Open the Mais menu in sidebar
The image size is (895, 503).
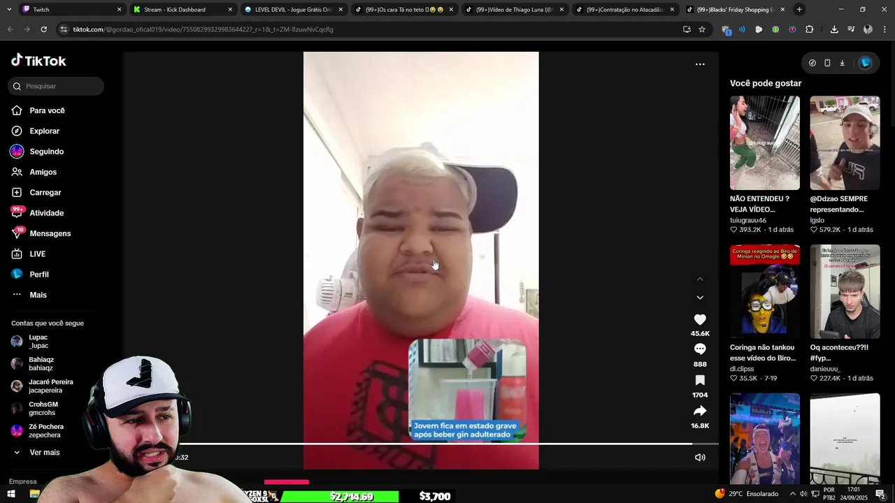click(38, 295)
